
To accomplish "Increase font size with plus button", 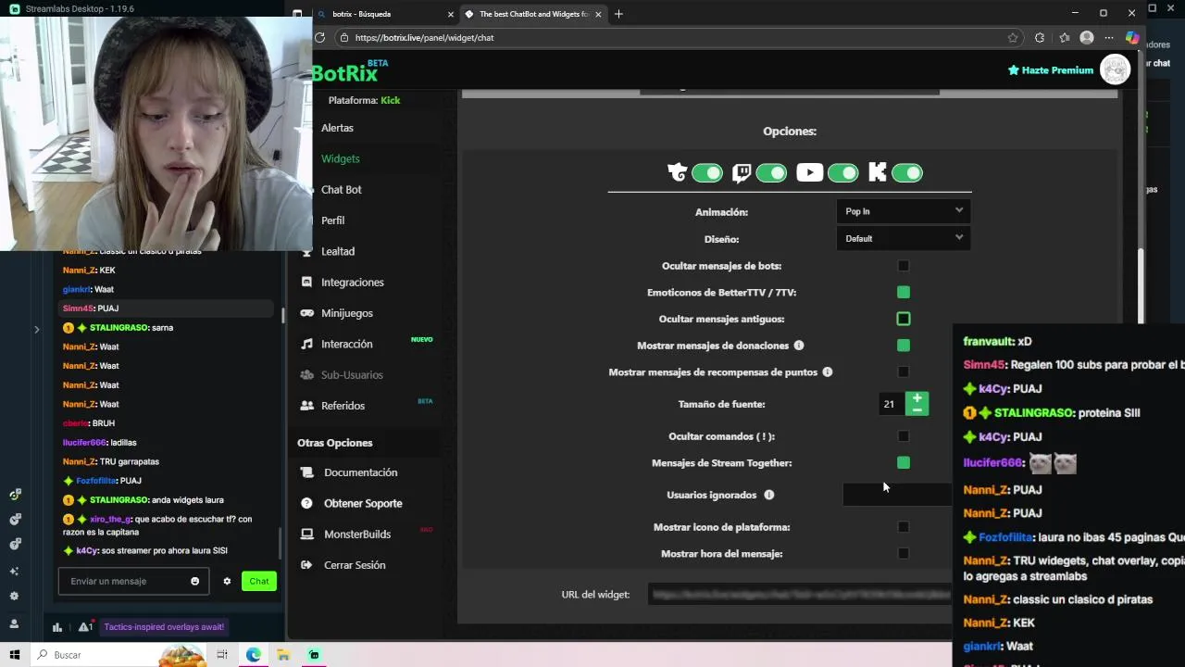I will tap(917, 398).
